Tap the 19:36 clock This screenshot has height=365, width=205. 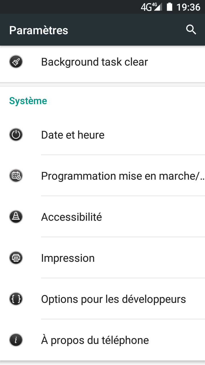(x=188, y=7)
